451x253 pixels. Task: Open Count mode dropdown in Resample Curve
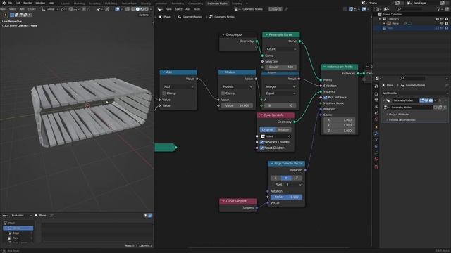[x=281, y=49]
